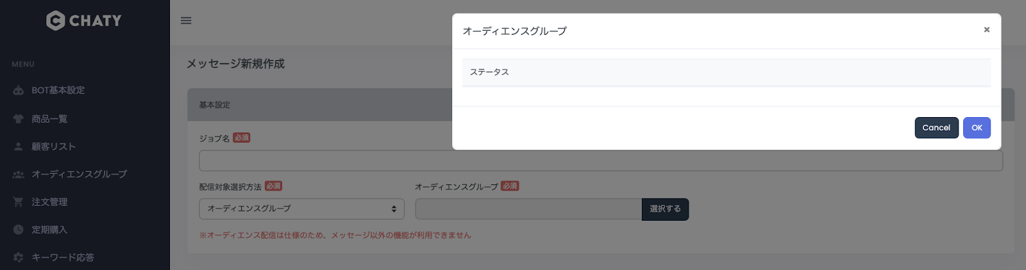Confirm dialog with OK button

click(x=977, y=128)
